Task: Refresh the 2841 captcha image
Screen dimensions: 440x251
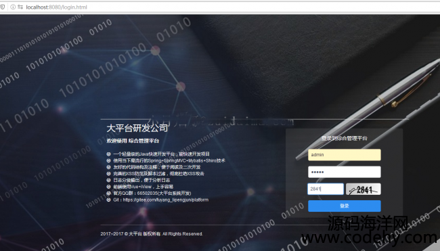Action: (x=363, y=189)
